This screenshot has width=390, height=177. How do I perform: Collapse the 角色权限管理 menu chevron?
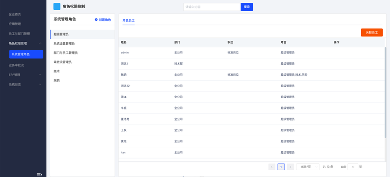coord(40,43)
